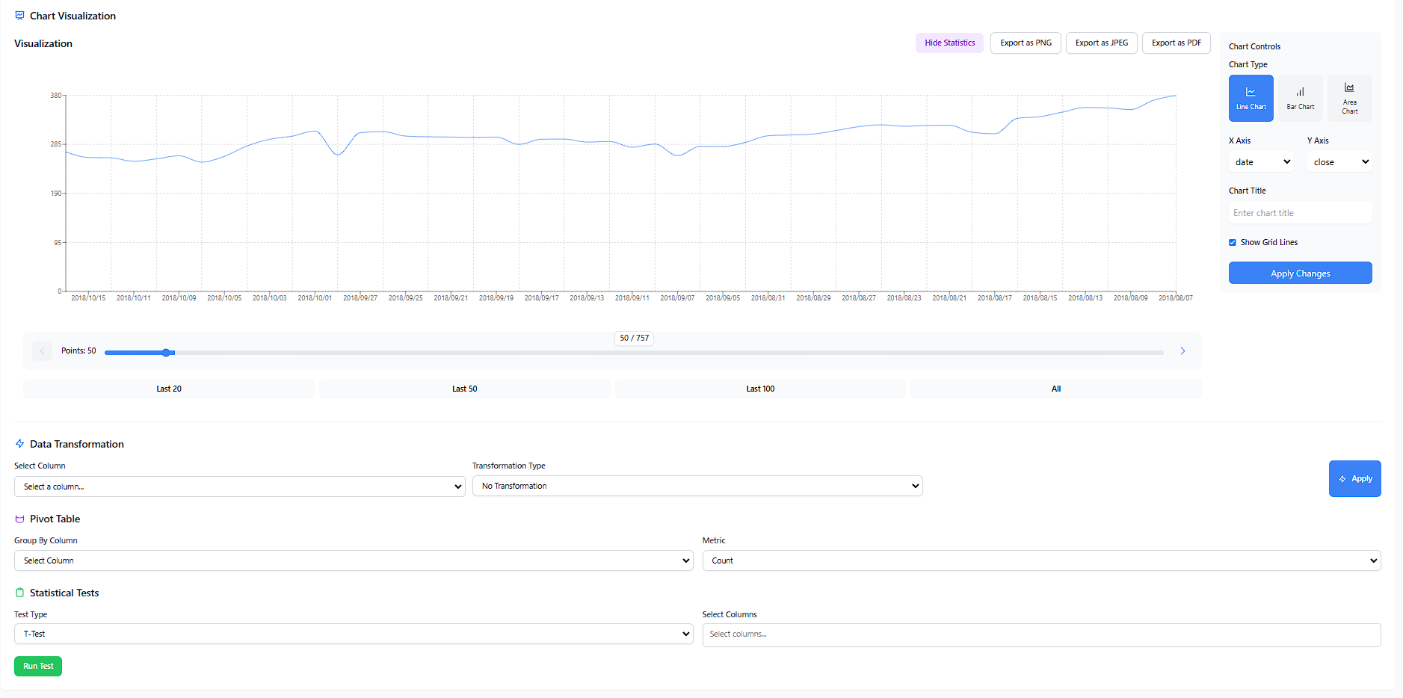Focus the Select columns input field
The width and height of the screenshot is (1403, 698).
pyautogui.click(x=1041, y=634)
